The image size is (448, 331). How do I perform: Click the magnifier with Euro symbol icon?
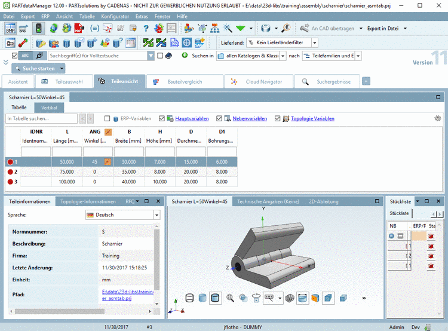(286, 28)
